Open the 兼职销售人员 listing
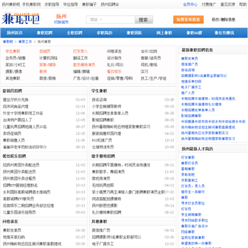Image resolution: width=248 pixels, height=248 pixels. point(14,140)
